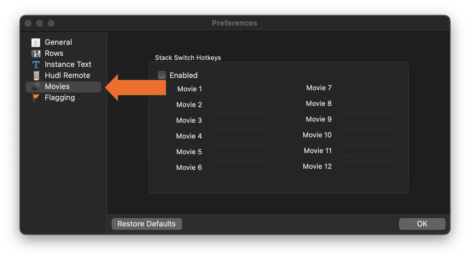Focus the Movie 4 hotkey field
Screen dimensions: 470x259
tap(239, 135)
